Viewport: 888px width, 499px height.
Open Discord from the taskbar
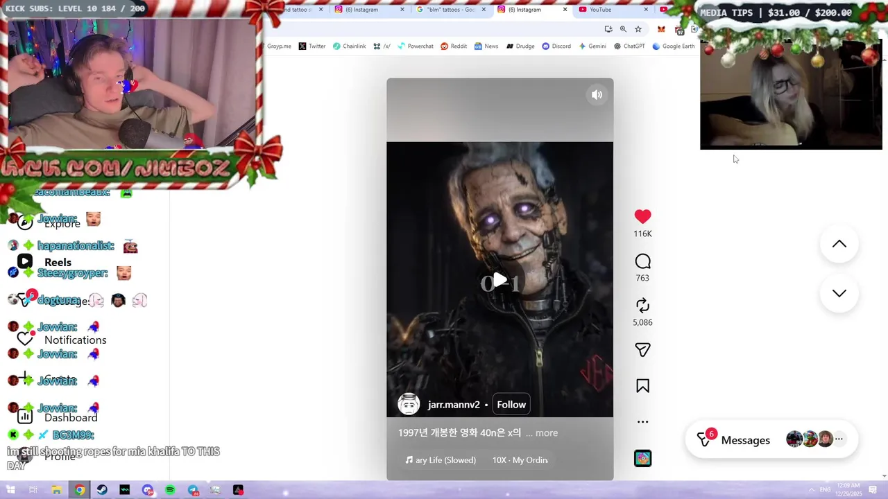tap(147, 490)
